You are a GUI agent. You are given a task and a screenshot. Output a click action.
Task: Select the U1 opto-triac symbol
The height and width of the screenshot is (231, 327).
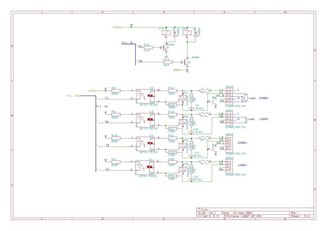(x=145, y=168)
